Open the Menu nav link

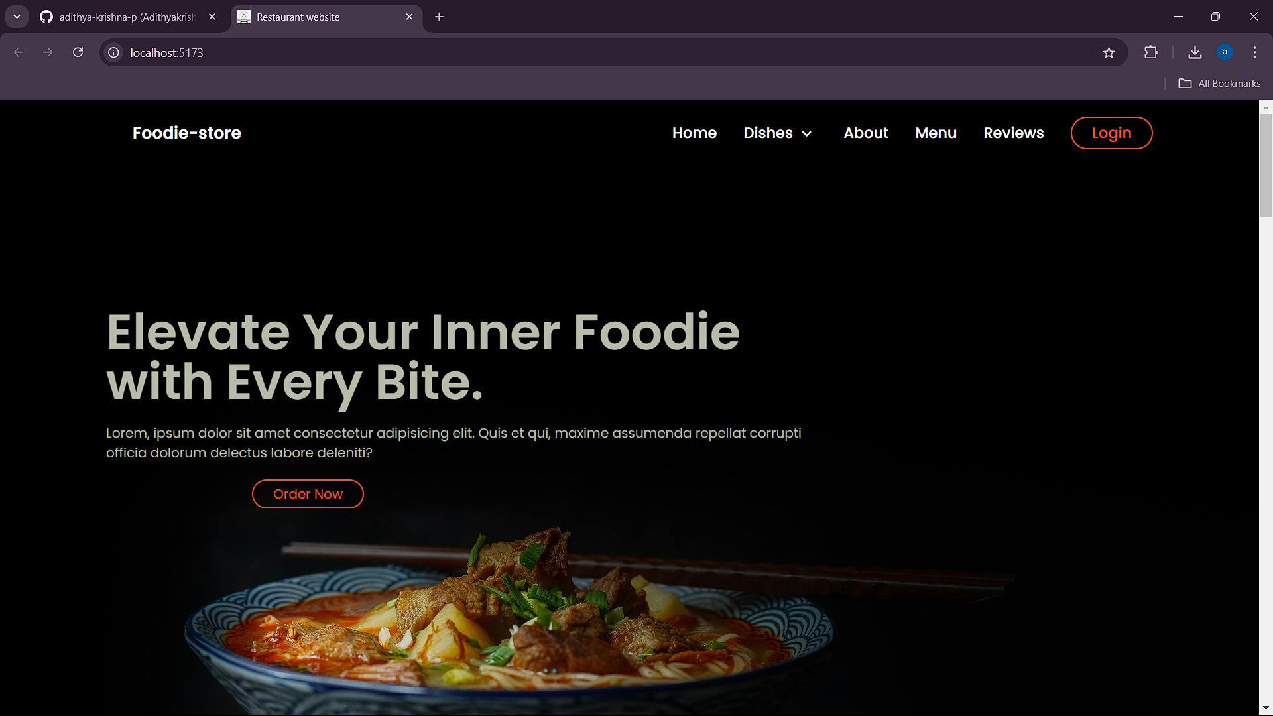click(936, 133)
